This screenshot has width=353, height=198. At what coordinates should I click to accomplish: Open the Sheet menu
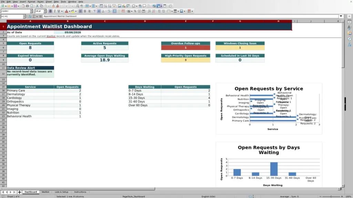(49, 2)
